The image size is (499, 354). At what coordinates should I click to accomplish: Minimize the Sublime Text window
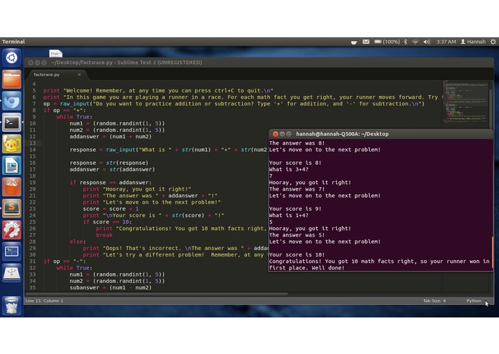click(37, 62)
